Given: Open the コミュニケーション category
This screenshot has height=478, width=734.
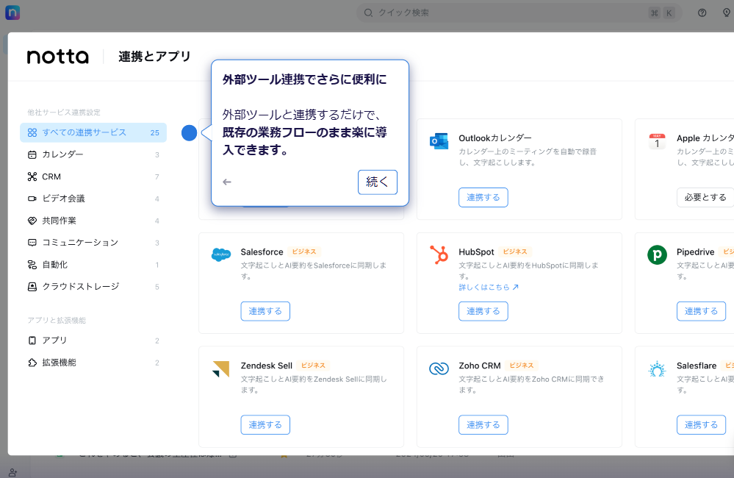Looking at the screenshot, I should tap(93, 243).
